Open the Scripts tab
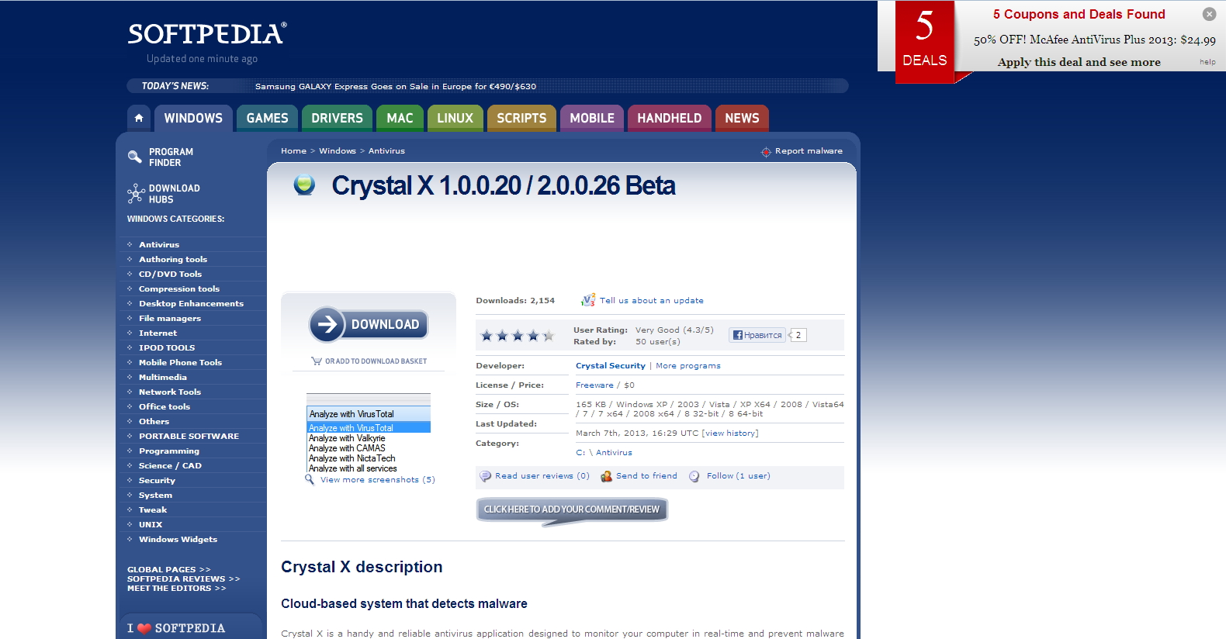The height and width of the screenshot is (639, 1226). point(521,118)
